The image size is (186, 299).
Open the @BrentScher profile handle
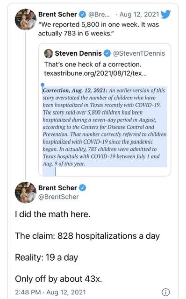point(58,197)
